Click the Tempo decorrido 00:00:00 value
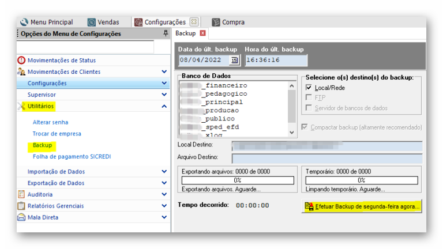 [x=252, y=206]
